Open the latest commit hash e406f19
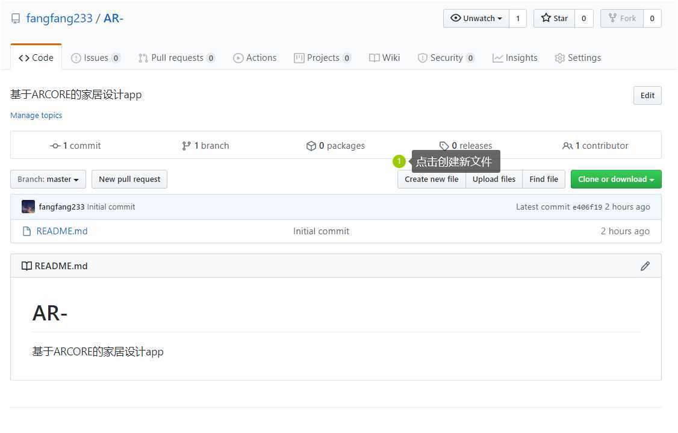This screenshot has width=678, height=433. coord(587,207)
